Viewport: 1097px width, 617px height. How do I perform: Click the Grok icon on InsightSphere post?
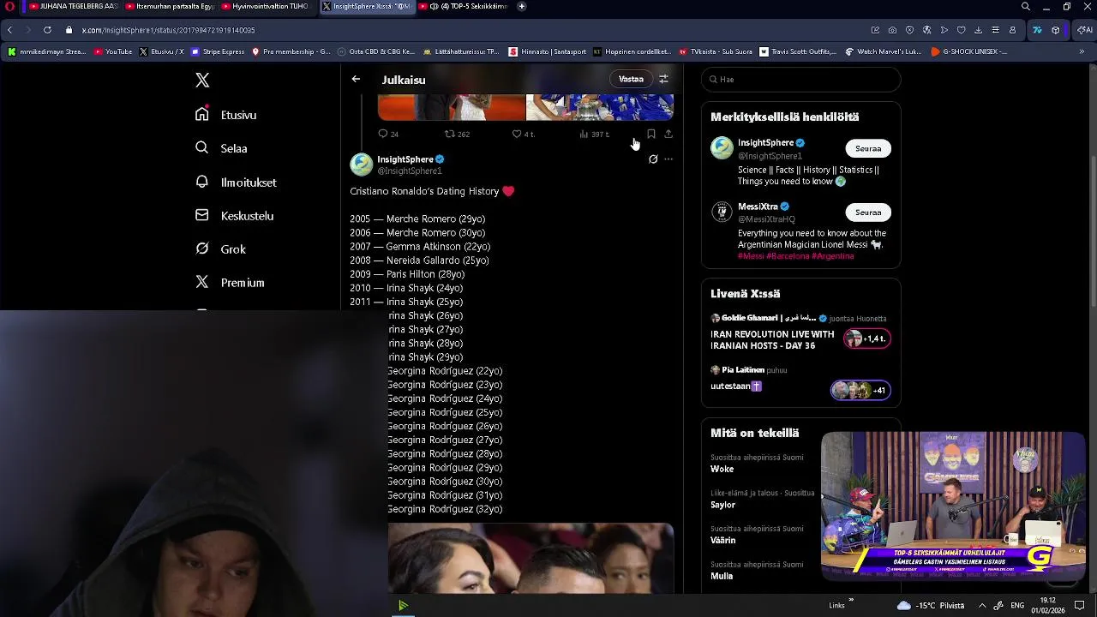click(x=653, y=159)
